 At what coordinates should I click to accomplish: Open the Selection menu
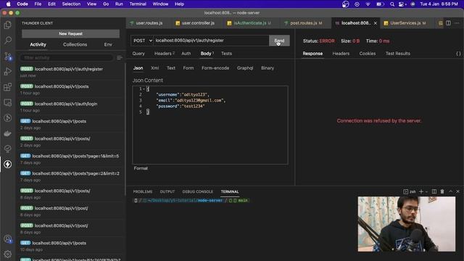[x=71, y=4]
